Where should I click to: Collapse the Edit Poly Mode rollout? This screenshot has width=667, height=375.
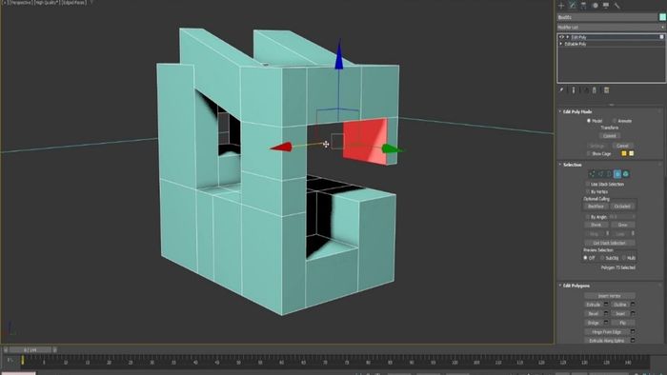(x=560, y=111)
